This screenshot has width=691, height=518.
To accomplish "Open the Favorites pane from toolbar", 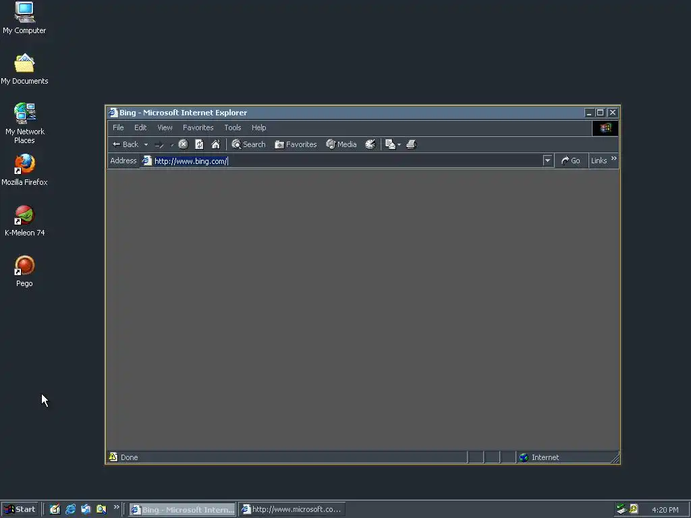I will pos(296,144).
